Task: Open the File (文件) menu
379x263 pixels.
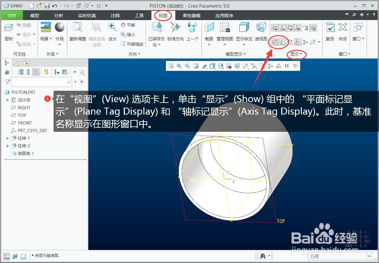Action: [x=12, y=16]
